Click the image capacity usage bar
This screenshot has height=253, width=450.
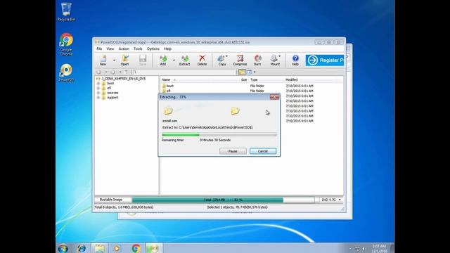[224, 200]
